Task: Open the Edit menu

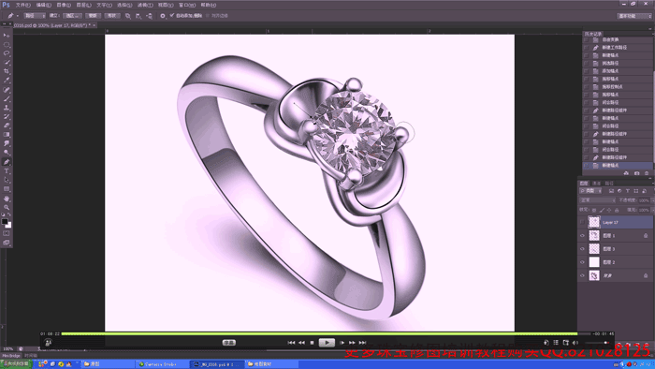Action: click(x=43, y=5)
